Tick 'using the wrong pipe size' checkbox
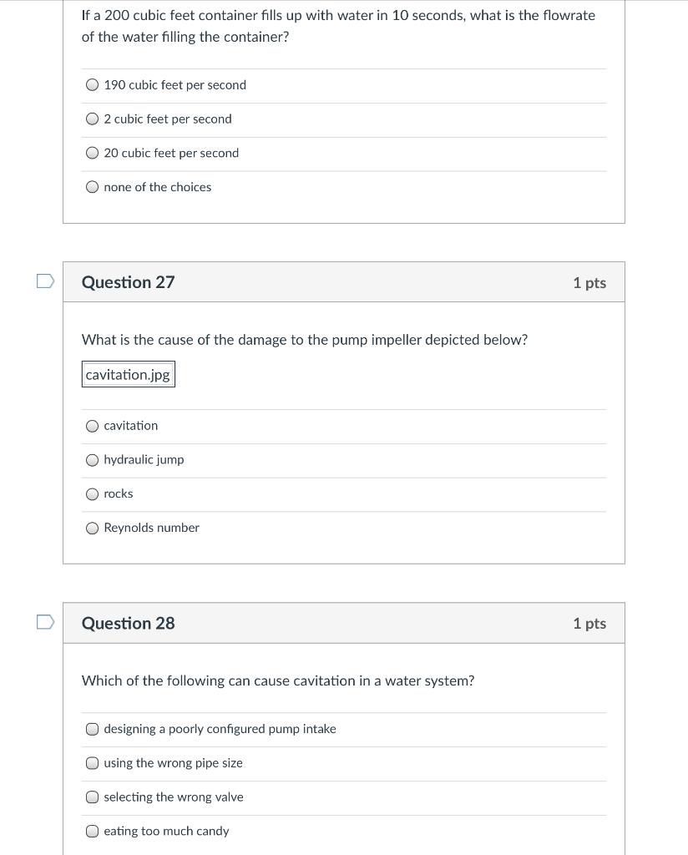 click(93, 763)
